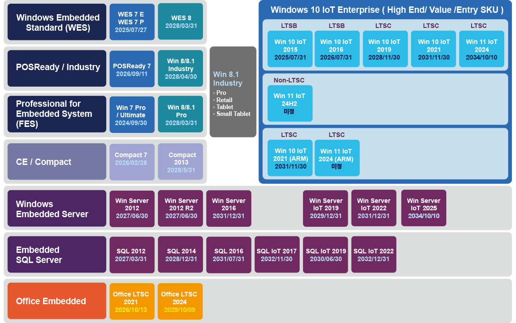Select the Win 11 IoT 2024 box dated 2034/10/10

pos(482,49)
